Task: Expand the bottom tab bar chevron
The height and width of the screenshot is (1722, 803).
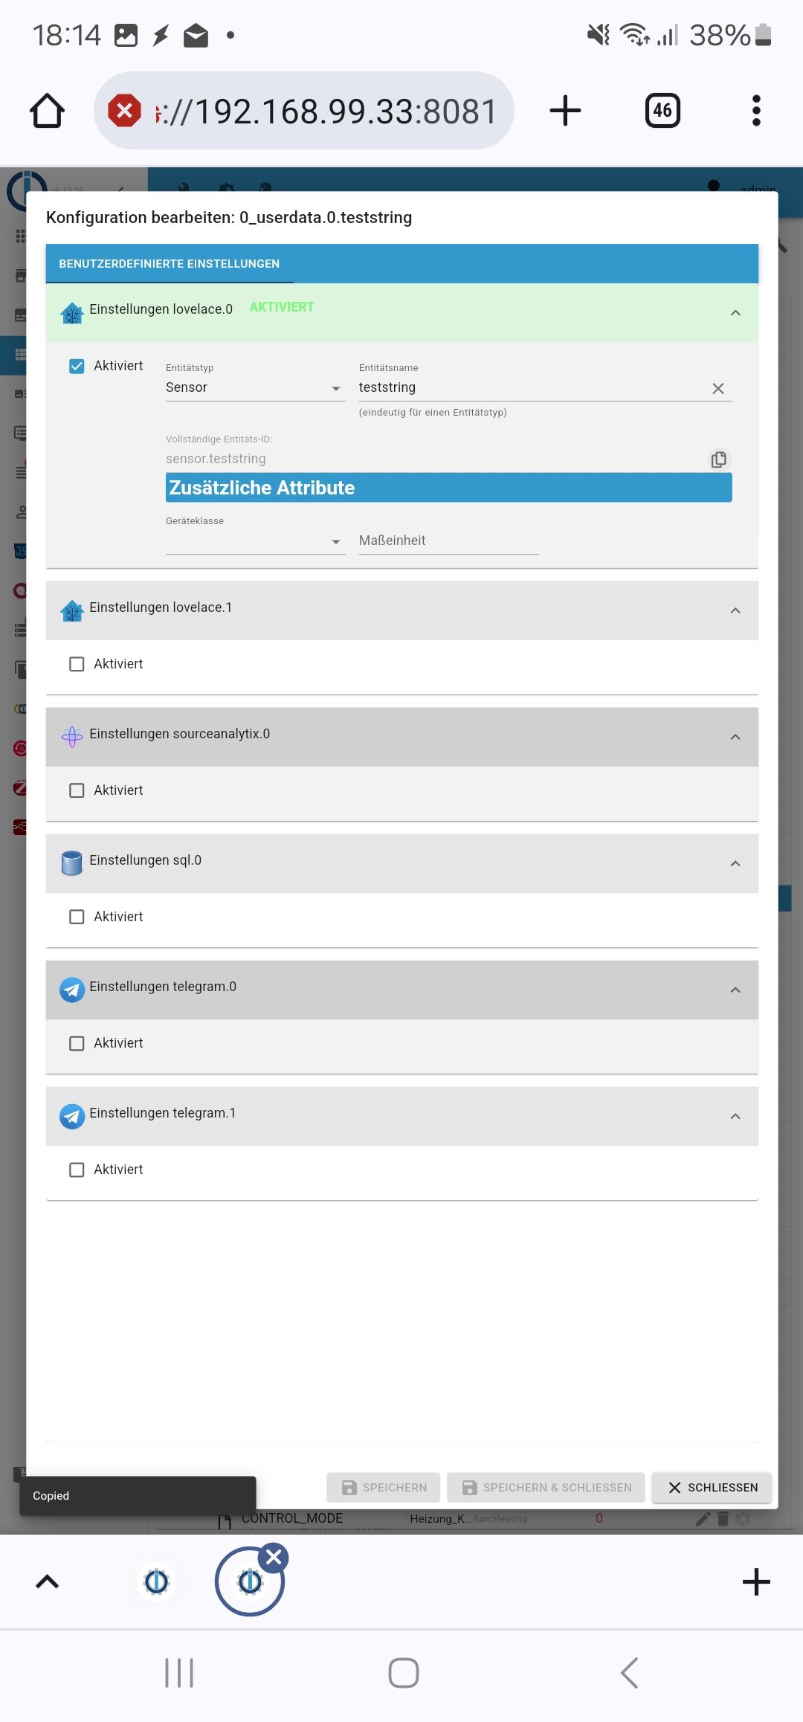Action: pyautogui.click(x=47, y=1581)
